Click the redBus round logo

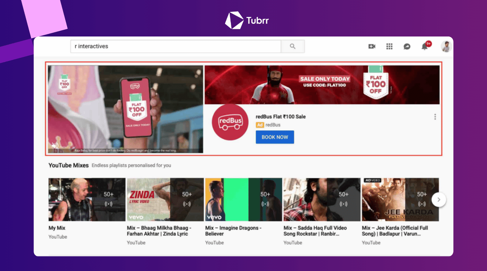[230, 122]
